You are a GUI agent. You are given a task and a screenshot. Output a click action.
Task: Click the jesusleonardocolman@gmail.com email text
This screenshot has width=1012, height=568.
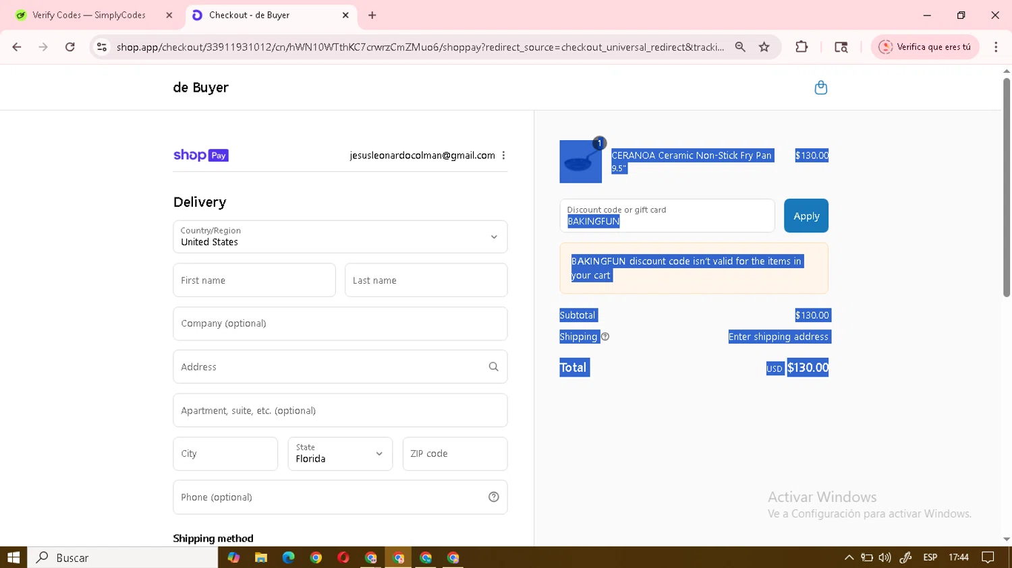[x=422, y=156]
